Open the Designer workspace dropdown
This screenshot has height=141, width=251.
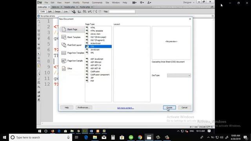pyautogui.click(x=189, y=3)
